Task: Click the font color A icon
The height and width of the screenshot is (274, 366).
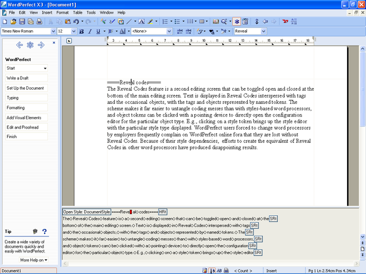Action: pyautogui.click(x=122, y=31)
